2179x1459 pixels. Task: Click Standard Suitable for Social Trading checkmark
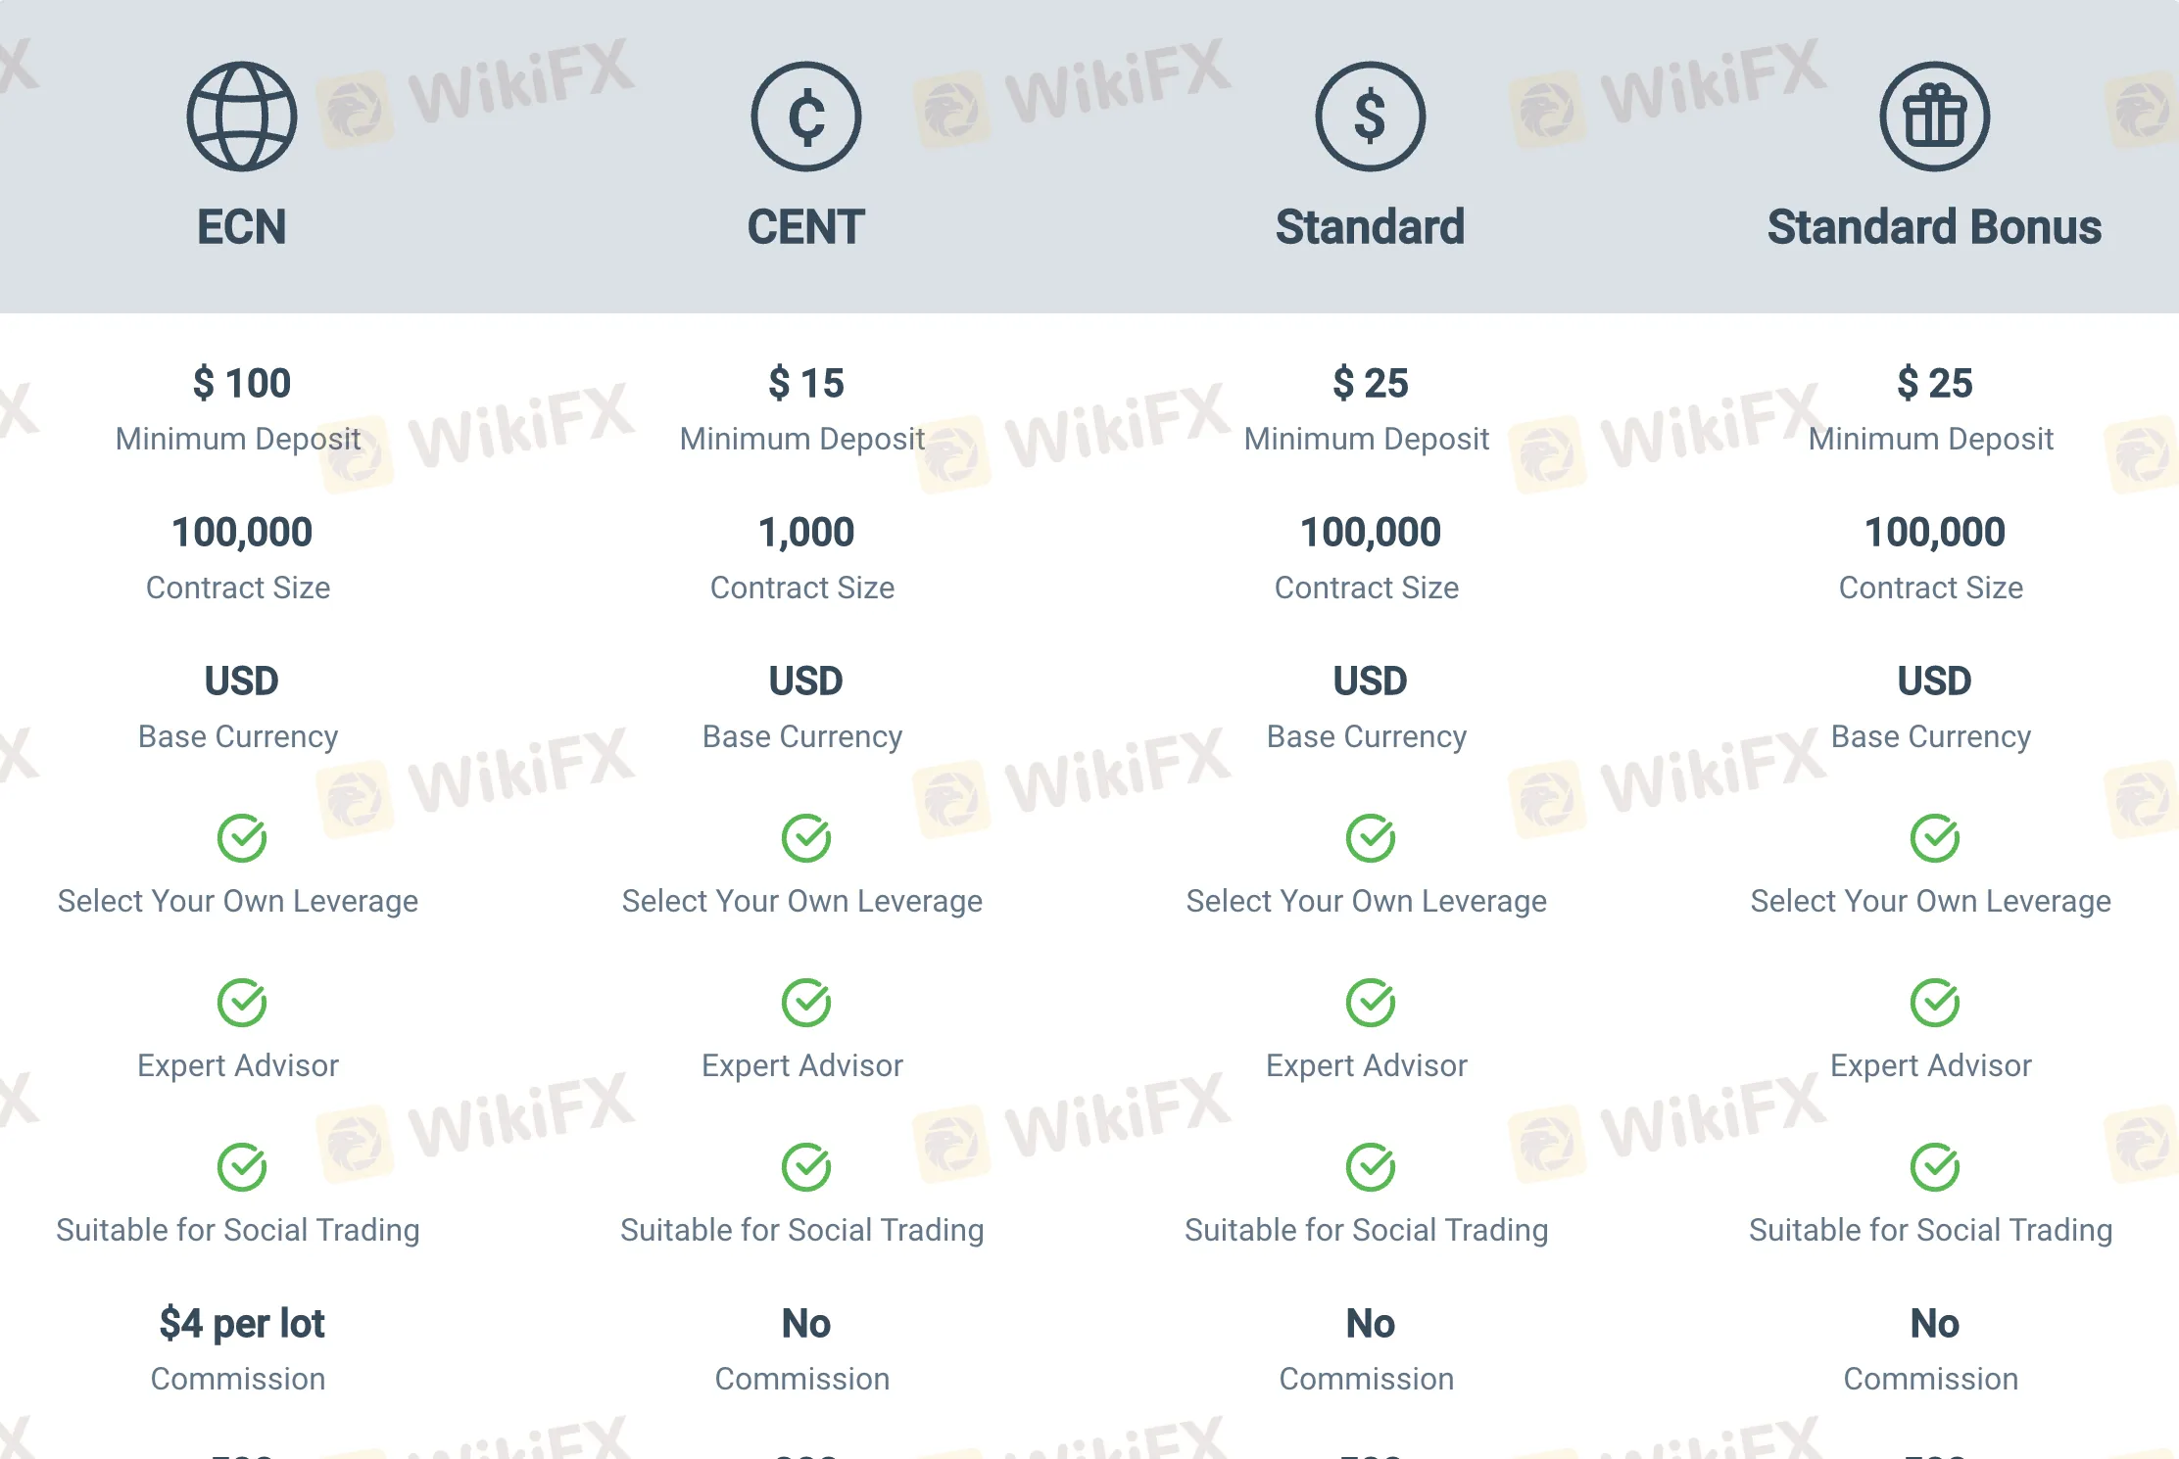tap(1371, 1167)
